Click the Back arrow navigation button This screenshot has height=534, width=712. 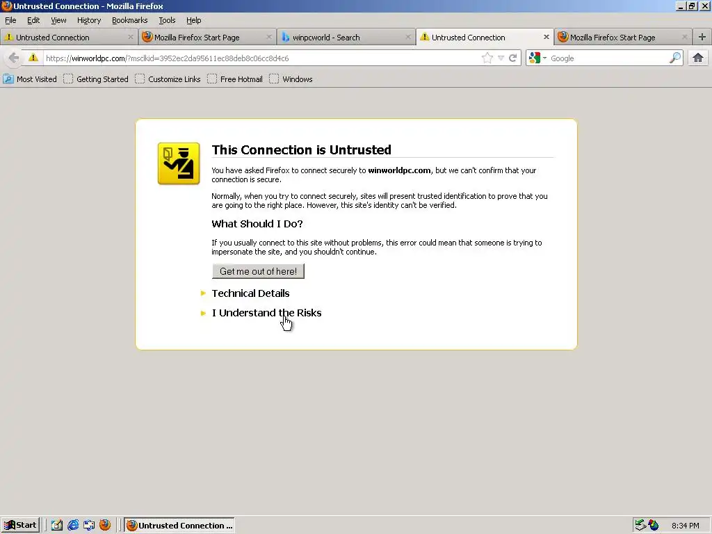point(14,58)
